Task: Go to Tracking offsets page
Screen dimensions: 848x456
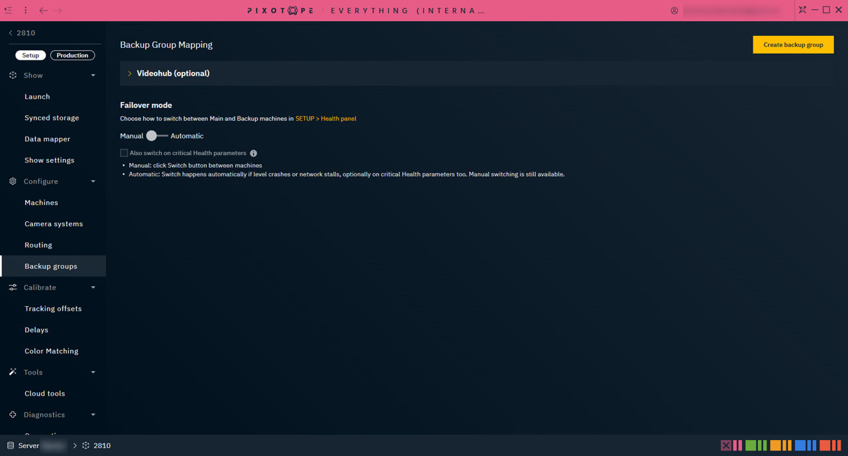Action: click(x=53, y=309)
